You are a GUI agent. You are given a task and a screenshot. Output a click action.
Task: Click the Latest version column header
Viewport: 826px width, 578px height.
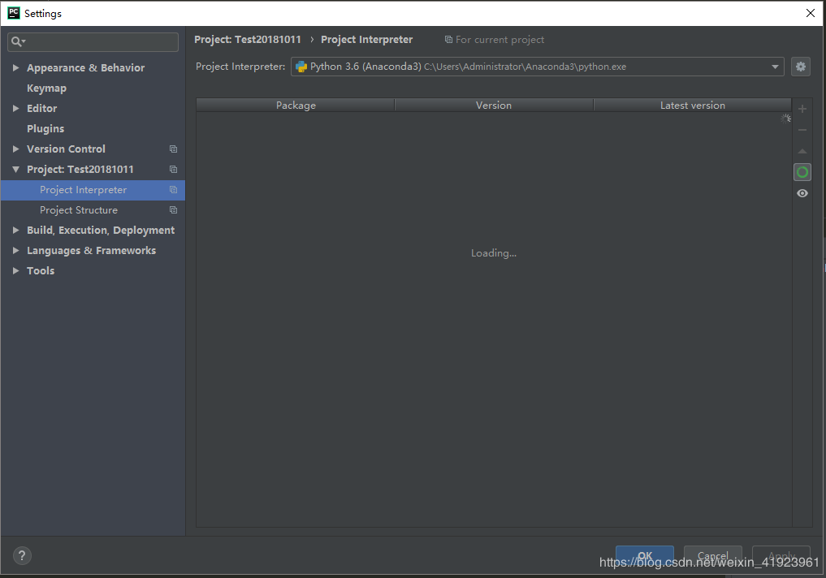click(x=692, y=106)
